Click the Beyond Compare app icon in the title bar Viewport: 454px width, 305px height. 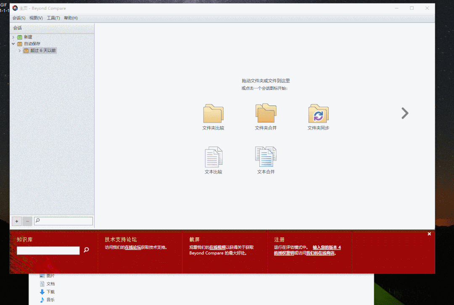[x=15, y=8]
